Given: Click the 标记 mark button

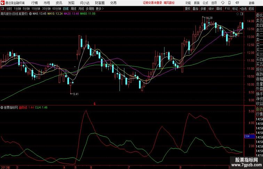Looking at the screenshot, I should tap(235, 9).
